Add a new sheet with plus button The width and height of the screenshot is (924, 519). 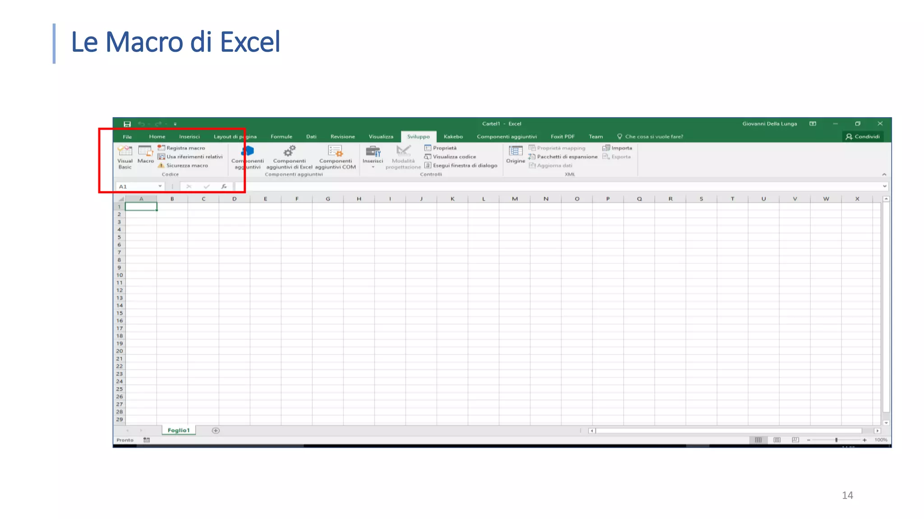click(216, 430)
